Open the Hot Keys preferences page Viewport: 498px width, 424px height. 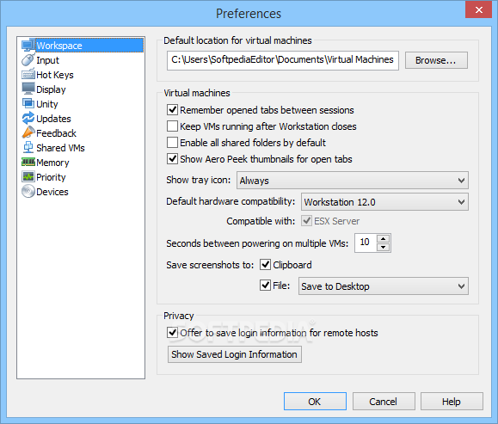coord(55,75)
